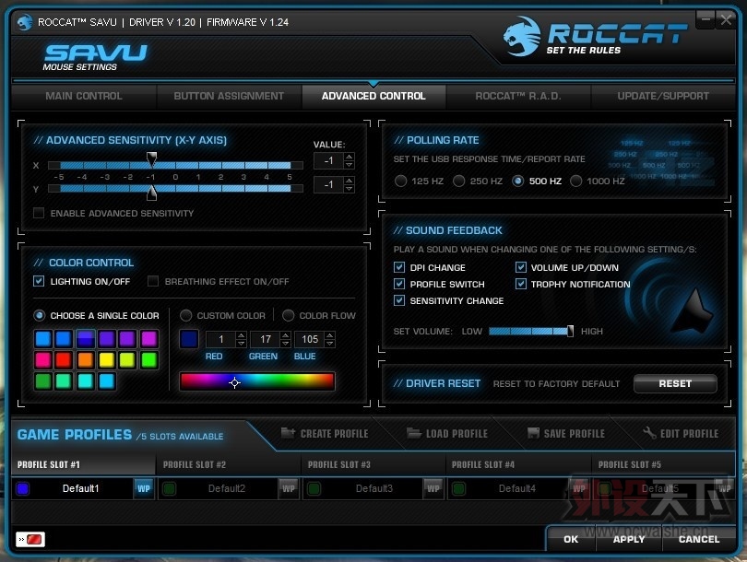This screenshot has height=562, width=747.
Task: Pick the dark green color swatch
Action: [42, 381]
